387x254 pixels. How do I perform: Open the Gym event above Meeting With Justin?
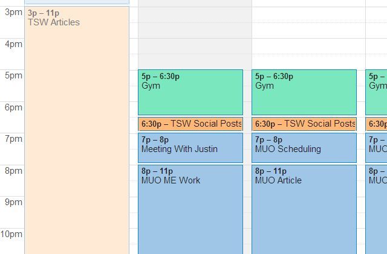pyautogui.click(x=190, y=92)
